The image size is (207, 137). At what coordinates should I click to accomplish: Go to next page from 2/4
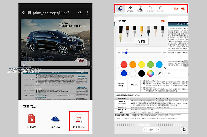point(158,130)
